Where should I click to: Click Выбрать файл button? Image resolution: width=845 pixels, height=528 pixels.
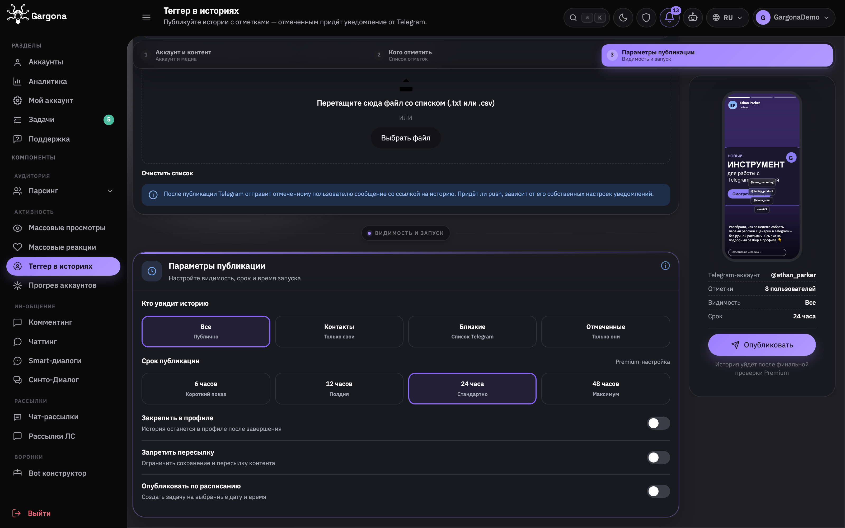406,138
